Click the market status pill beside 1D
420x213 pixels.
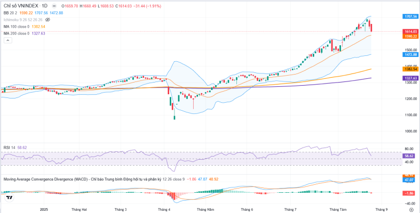[54, 6]
